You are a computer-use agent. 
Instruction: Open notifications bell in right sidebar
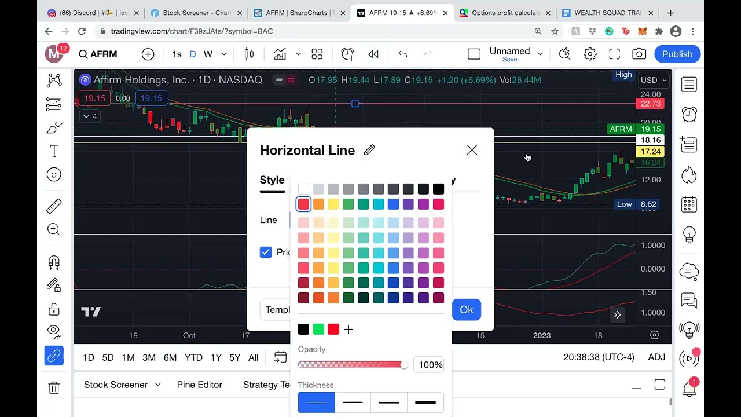click(689, 387)
